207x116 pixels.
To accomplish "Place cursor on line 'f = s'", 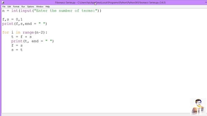I will pos(17,45).
